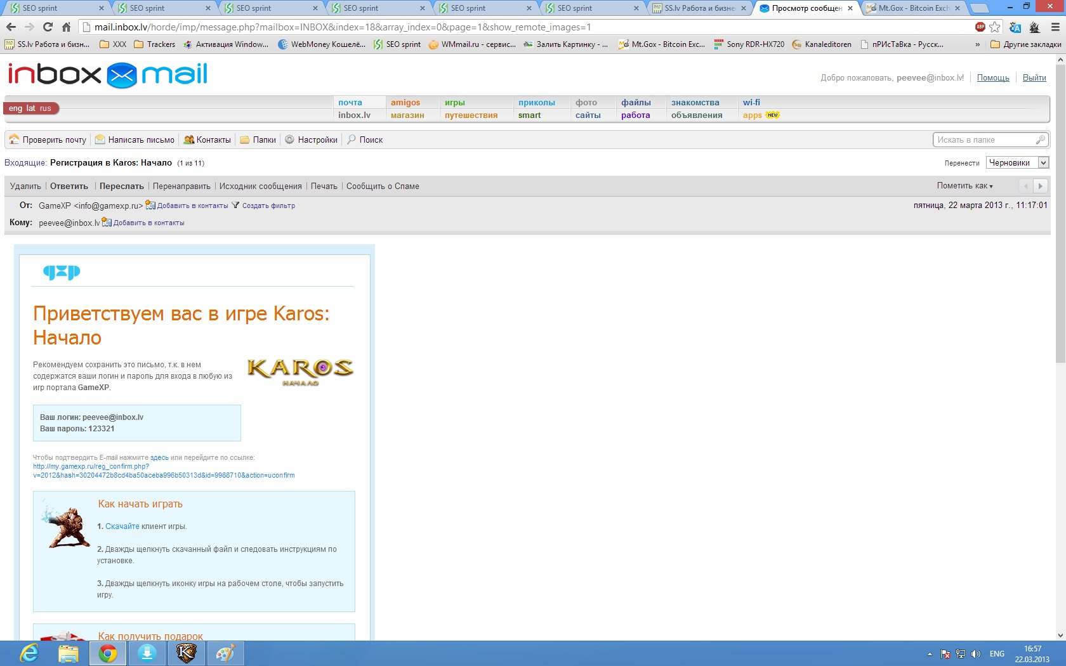
Task: Open File Explorer from the taskbar
Action: click(x=69, y=653)
